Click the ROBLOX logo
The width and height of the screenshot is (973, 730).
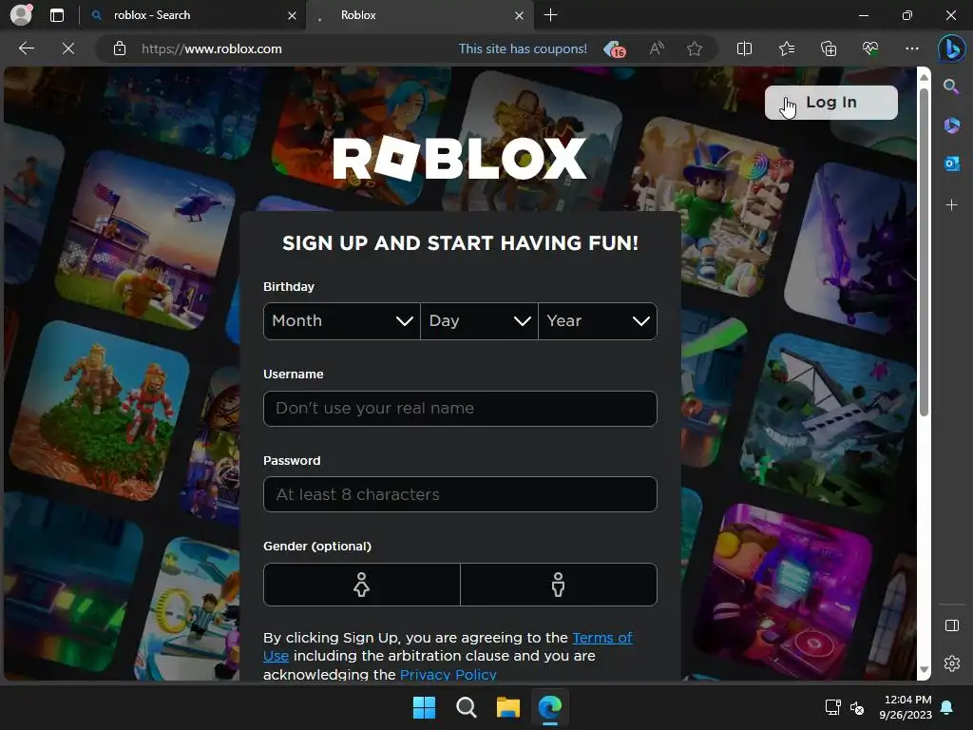coord(460,159)
